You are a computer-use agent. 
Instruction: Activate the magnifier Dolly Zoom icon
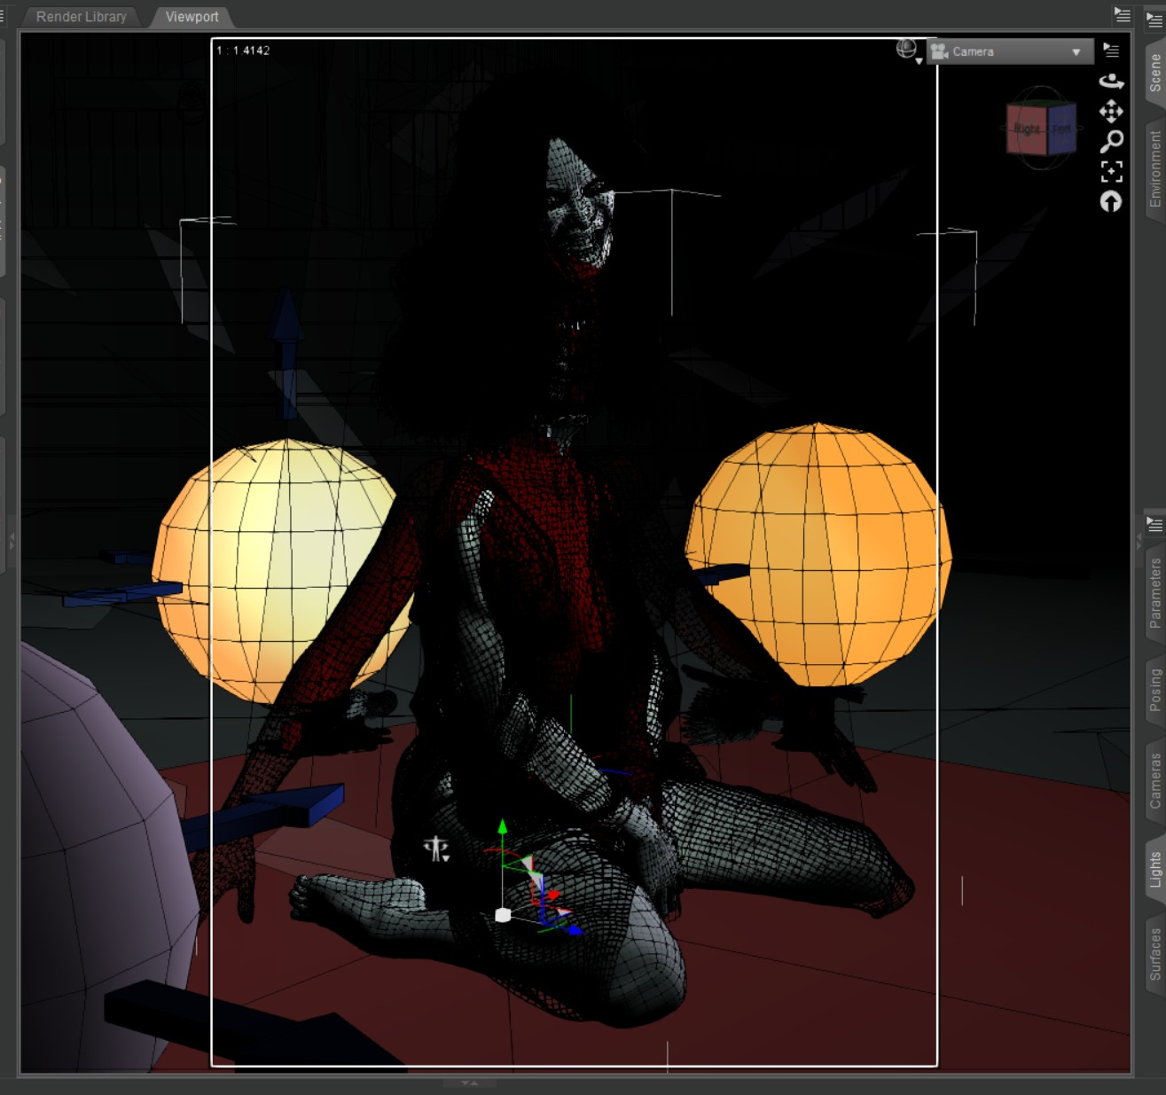[1112, 141]
